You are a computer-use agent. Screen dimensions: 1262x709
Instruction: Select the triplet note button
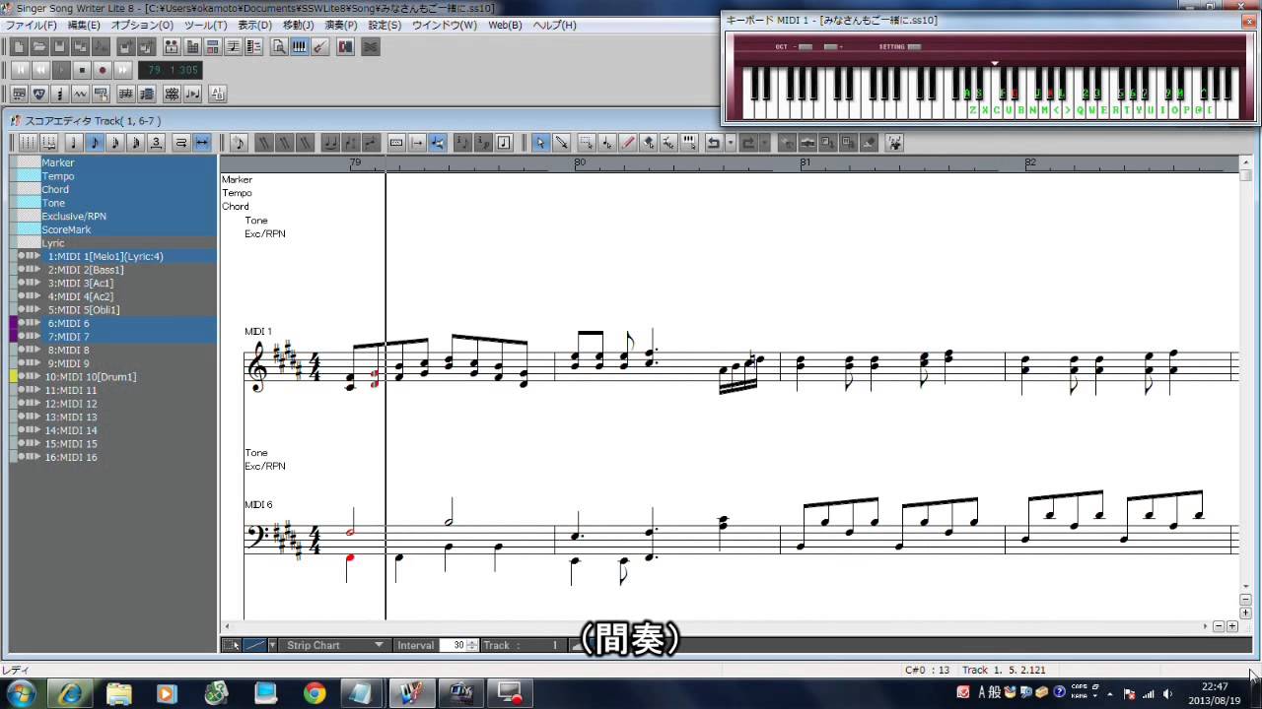(x=156, y=143)
